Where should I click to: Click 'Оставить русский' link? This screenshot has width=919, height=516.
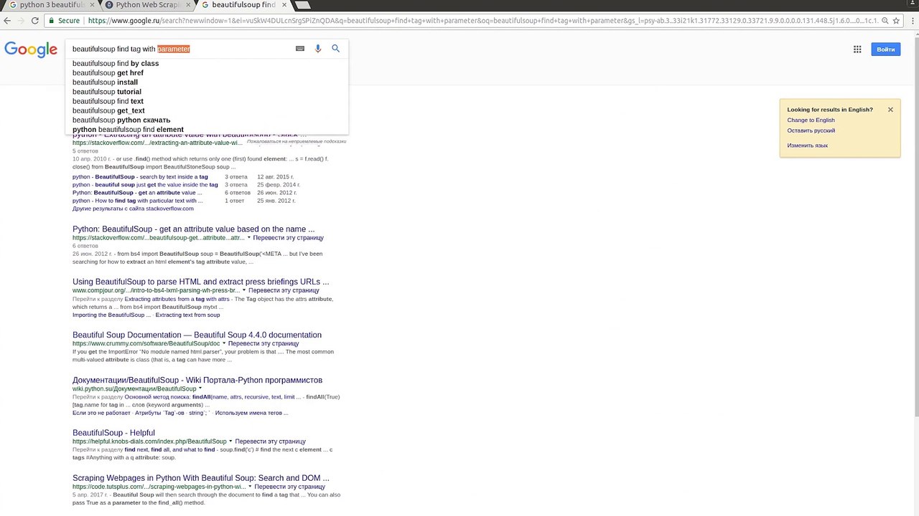pos(811,130)
